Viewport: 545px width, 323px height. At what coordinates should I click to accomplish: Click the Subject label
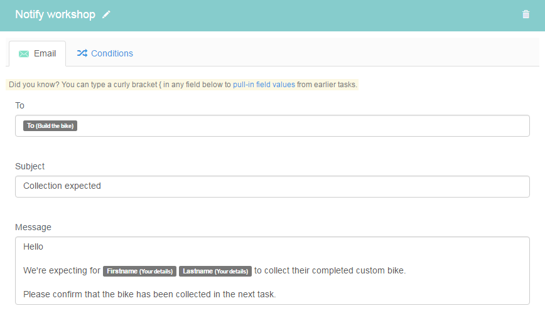pos(30,166)
